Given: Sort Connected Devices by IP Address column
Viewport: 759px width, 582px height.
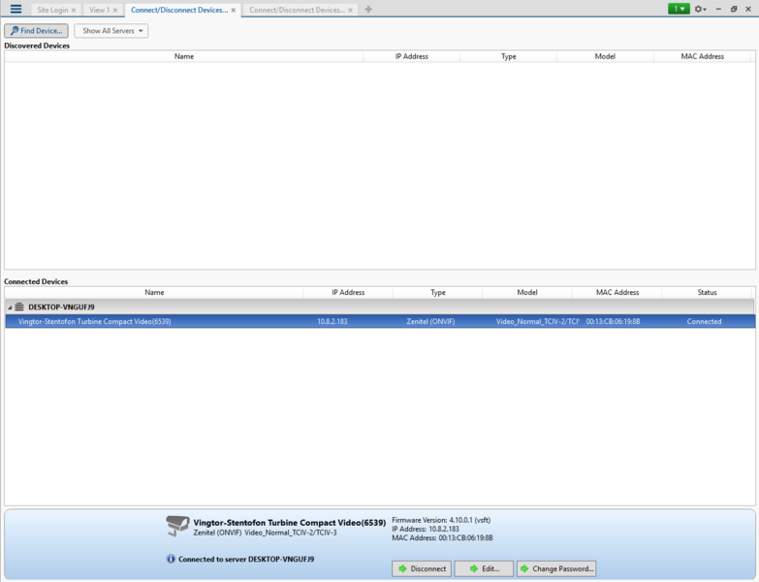Looking at the screenshot, I should [348, 292].
